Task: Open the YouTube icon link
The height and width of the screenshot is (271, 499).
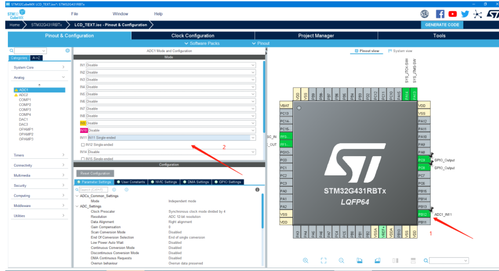Action: click(x=452, y=14)
